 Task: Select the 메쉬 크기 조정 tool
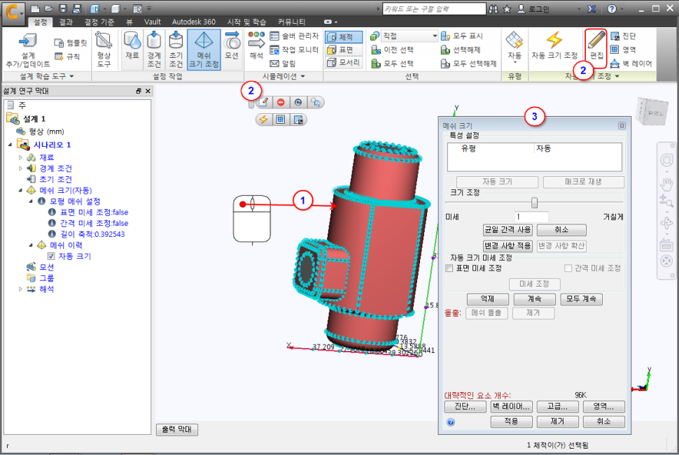pos(204,50)
